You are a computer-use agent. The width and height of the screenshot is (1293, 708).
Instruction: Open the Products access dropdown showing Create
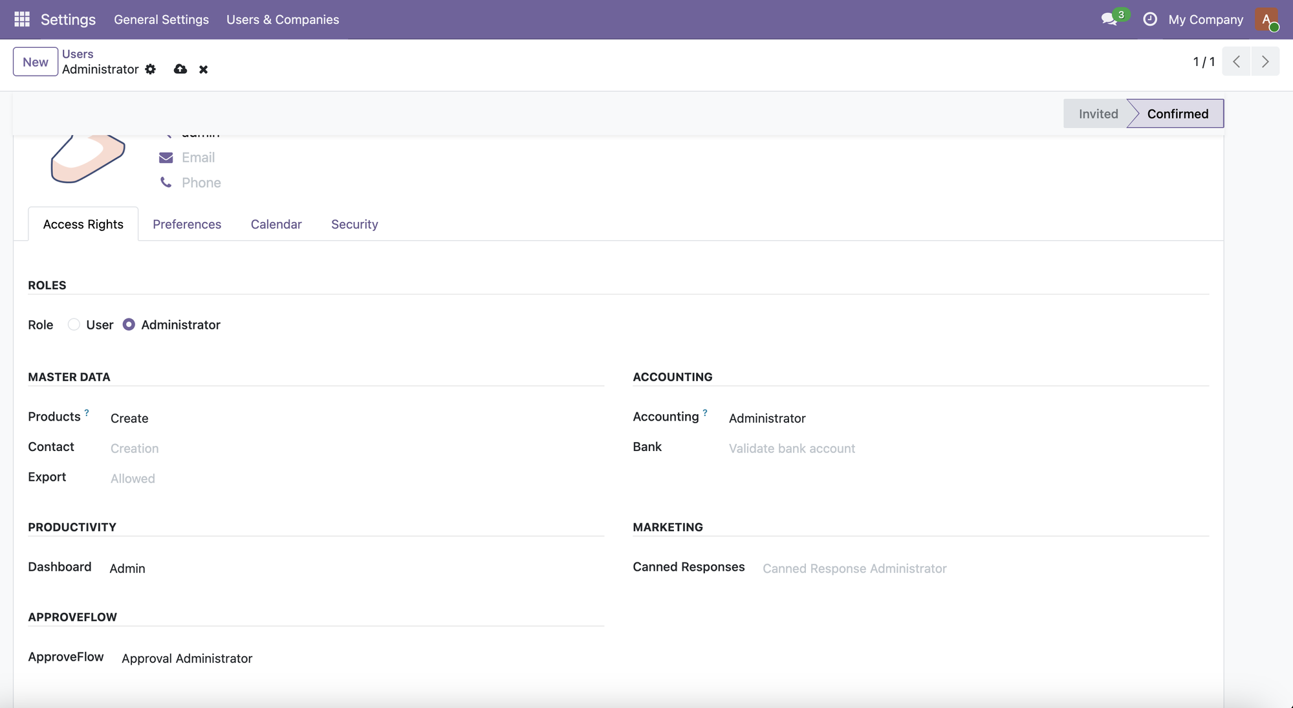pos(129,418)
